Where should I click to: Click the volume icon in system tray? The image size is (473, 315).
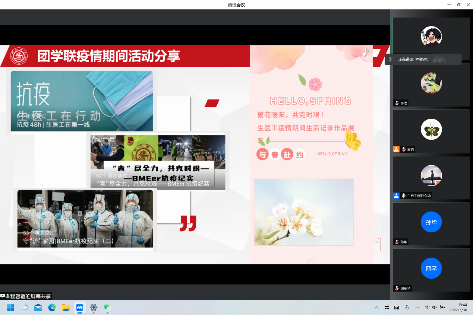pyautogui.click(x=434, y=308)
